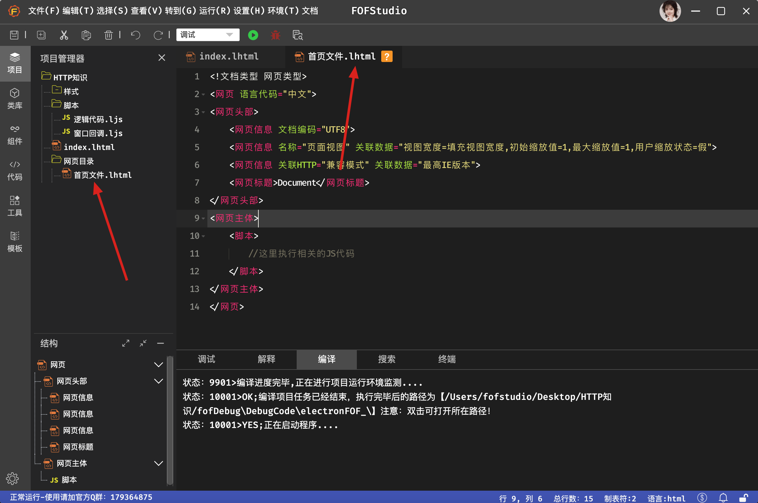Collapse the 脚本 folder in project tree
The height and width of the screenshot is (503, 758).
56,104
